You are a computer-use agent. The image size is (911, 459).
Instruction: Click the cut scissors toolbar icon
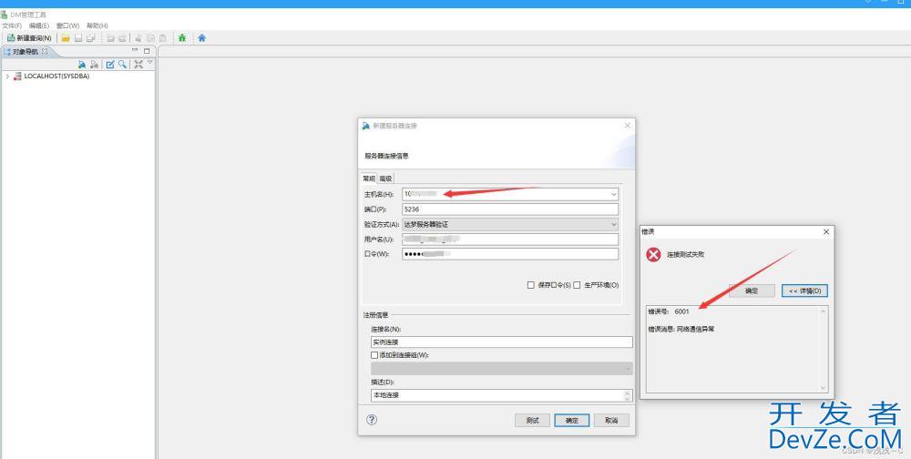[x=138, y=38]
